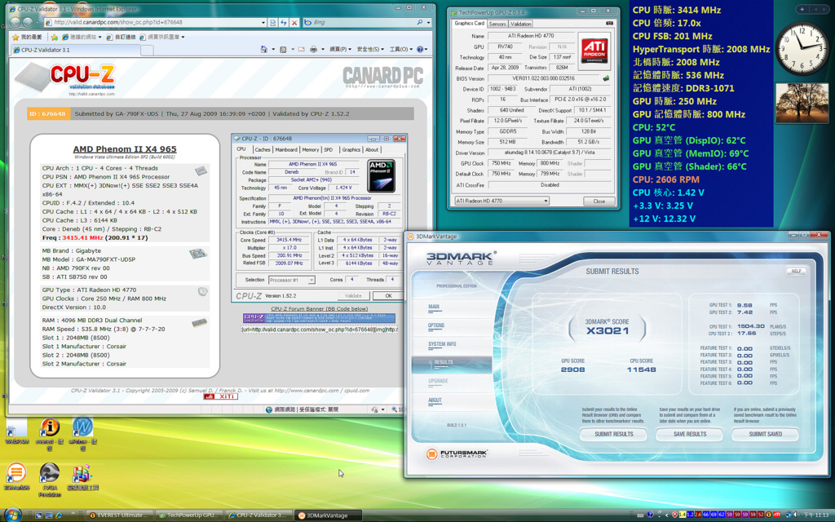835x522 pixels.
Task: Select Graphics Card tab in GPU-Z
Action: (469, 24)
